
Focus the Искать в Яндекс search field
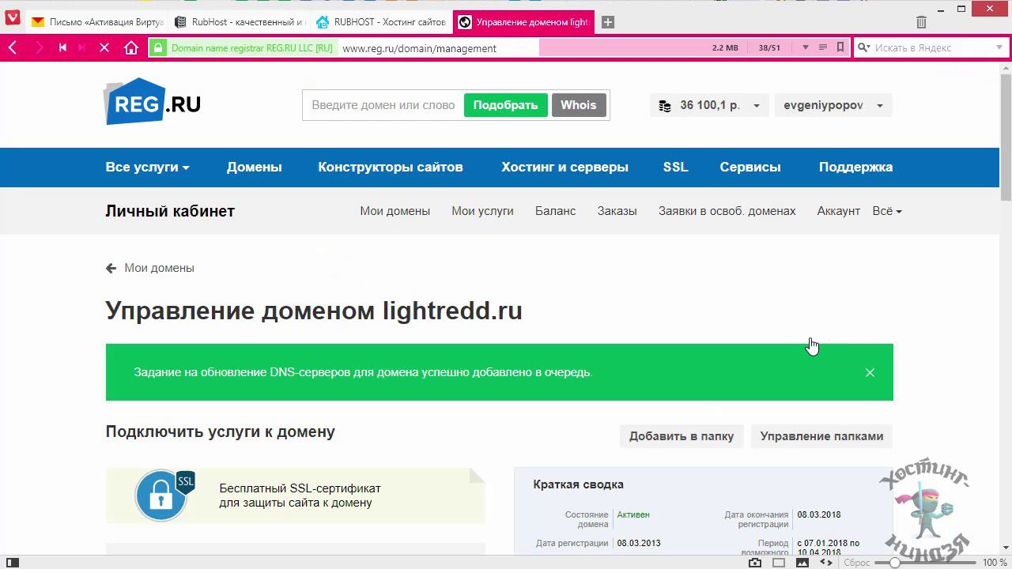930,47
